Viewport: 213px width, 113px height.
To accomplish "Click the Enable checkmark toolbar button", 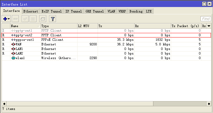I will click(25, 19).
